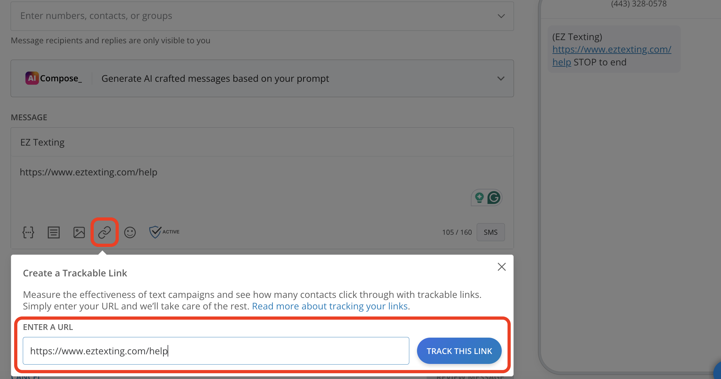Expand the recipients field dropdown
The width and height of the screenshot is (721, 379).
[501, 16]
